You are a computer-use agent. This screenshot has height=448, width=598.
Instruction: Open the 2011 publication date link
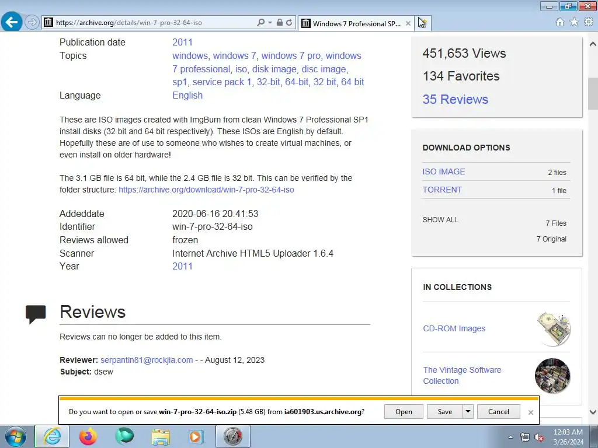point(182,42)
